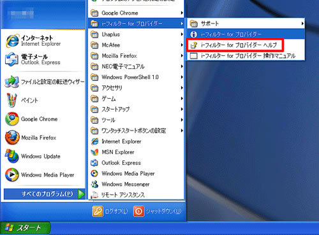Click リモート アシスタンス icon

tap(94, 195)
